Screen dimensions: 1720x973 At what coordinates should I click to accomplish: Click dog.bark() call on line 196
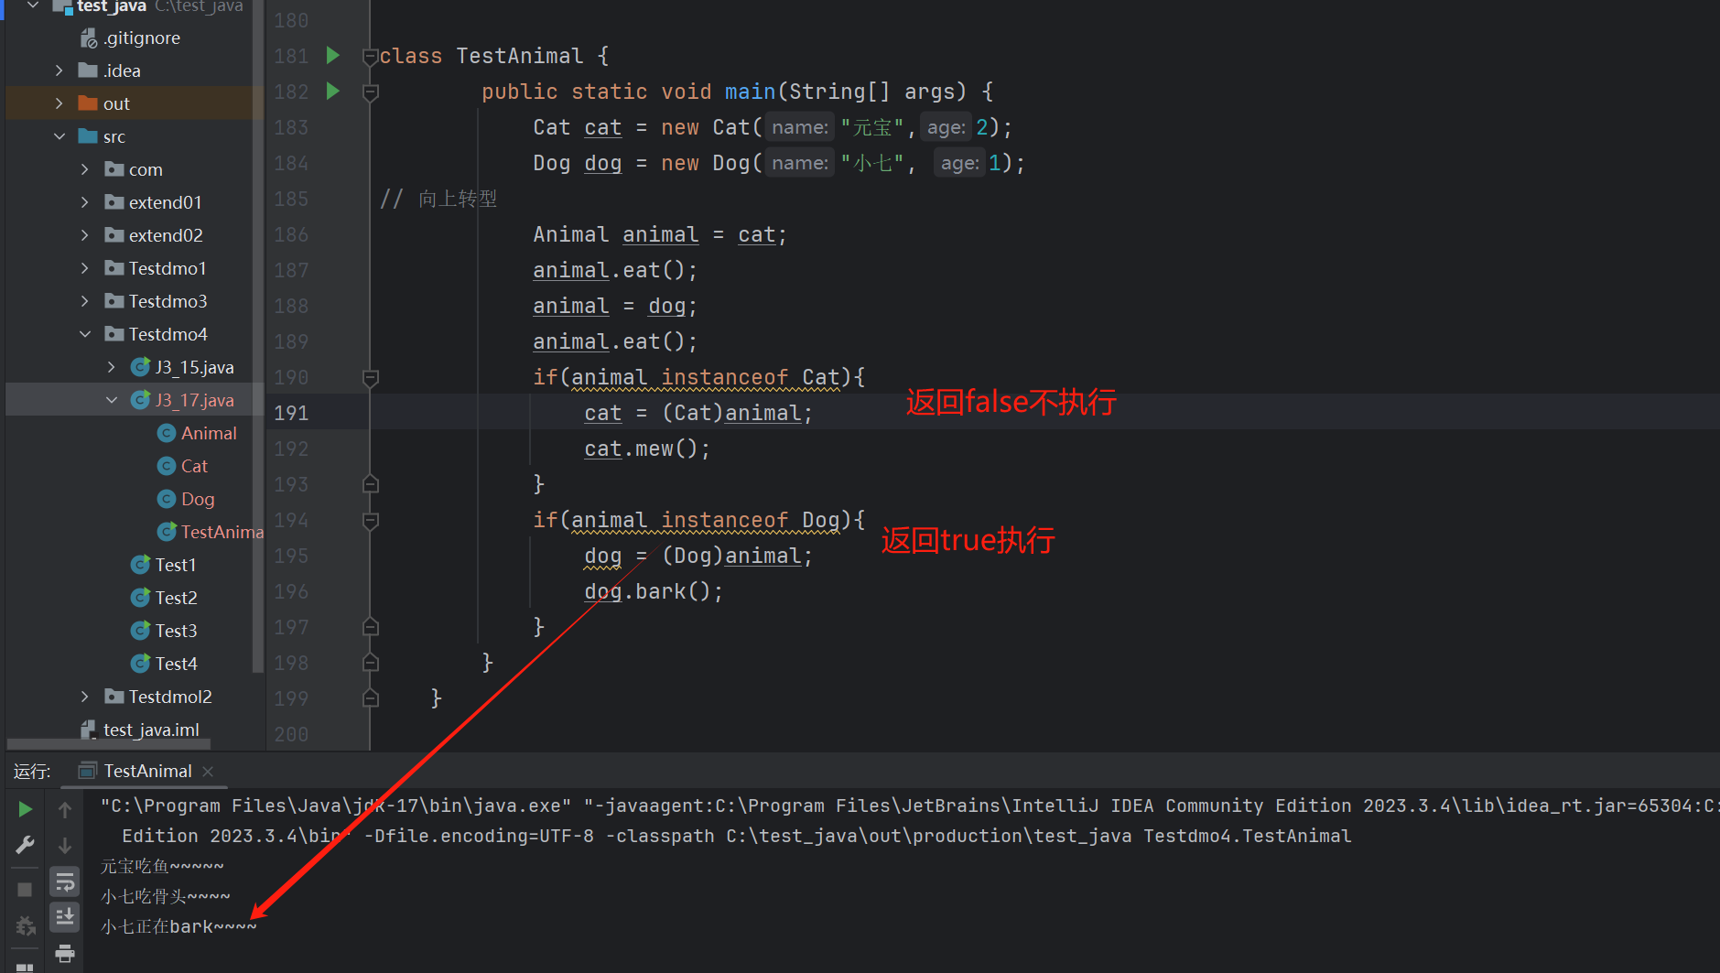coord(654,592)
